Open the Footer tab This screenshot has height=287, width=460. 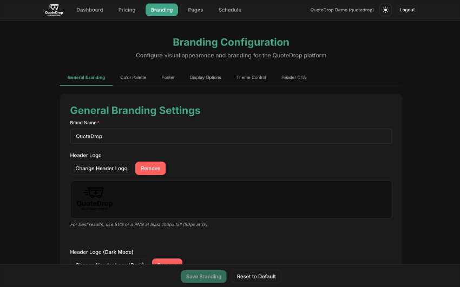pos(168,78)
